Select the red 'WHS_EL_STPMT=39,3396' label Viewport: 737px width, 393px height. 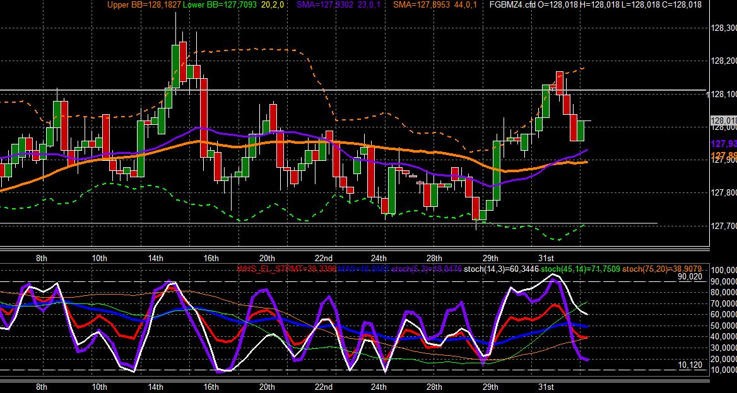pyautogui.click(x=286, y=269)
